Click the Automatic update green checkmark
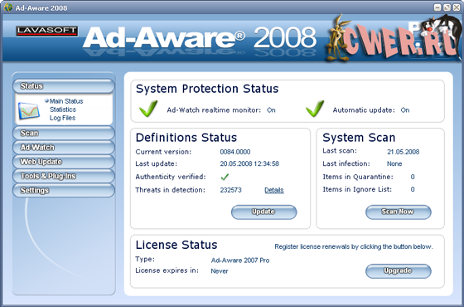 tap(315, 109)
